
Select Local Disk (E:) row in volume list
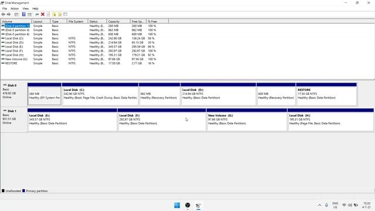pyautogui.click(x=79, y=47)
